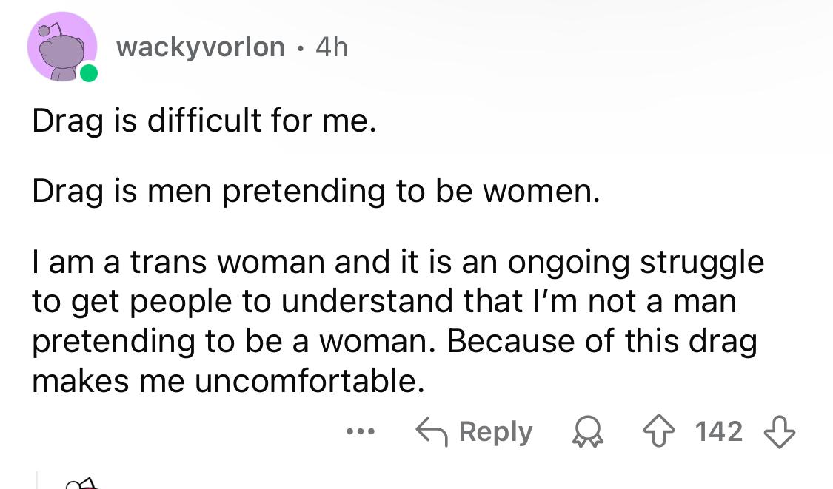Viewport: 833px width, 489px height.
Task: Click the 'Drag is difficult for me' line
Action: [204, 121]
